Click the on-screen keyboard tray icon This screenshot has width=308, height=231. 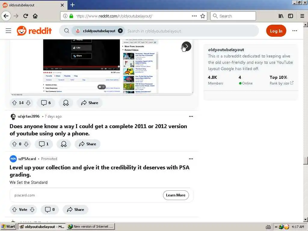[268, 227]
